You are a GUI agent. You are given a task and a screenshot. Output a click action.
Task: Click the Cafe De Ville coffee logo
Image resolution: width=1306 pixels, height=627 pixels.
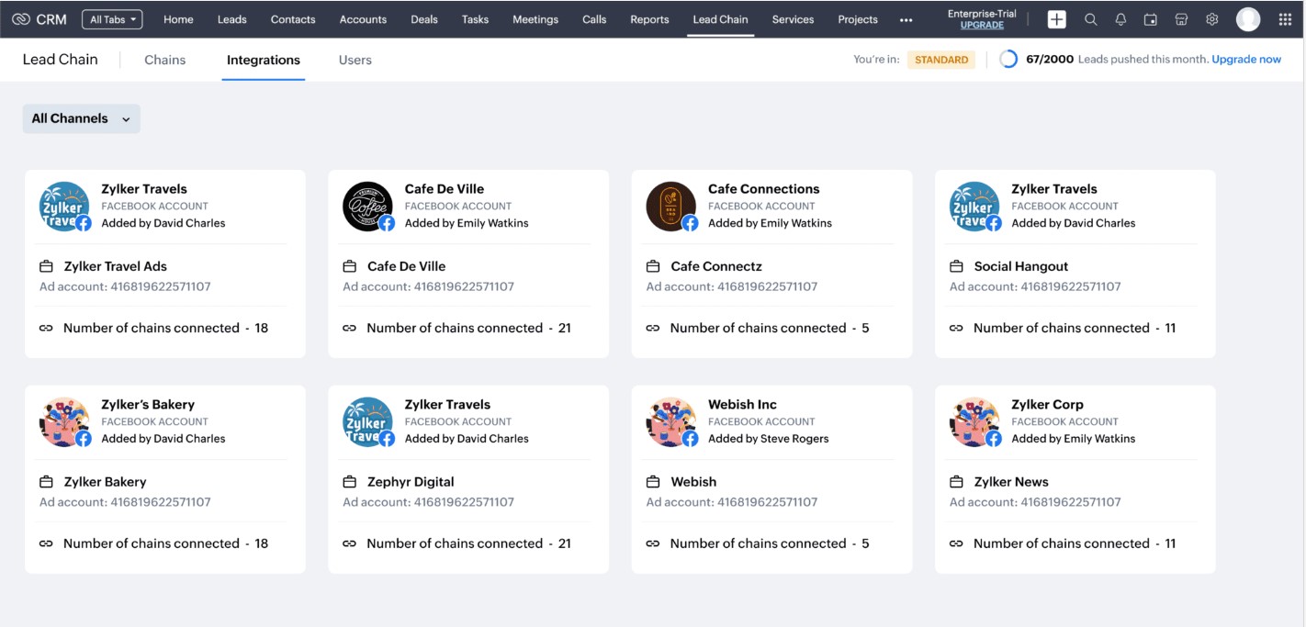click(367, 207)
